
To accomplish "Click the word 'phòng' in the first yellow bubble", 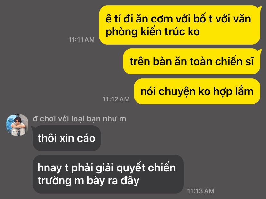I will click(121, 32).
